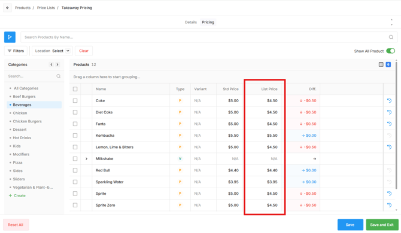Select all products with header checkbox

pos(75,89)
